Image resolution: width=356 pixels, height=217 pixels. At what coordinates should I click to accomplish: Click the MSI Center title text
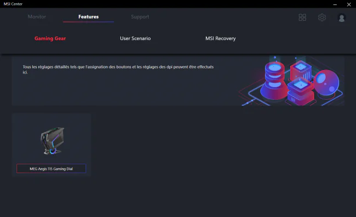tap(13, 4)
